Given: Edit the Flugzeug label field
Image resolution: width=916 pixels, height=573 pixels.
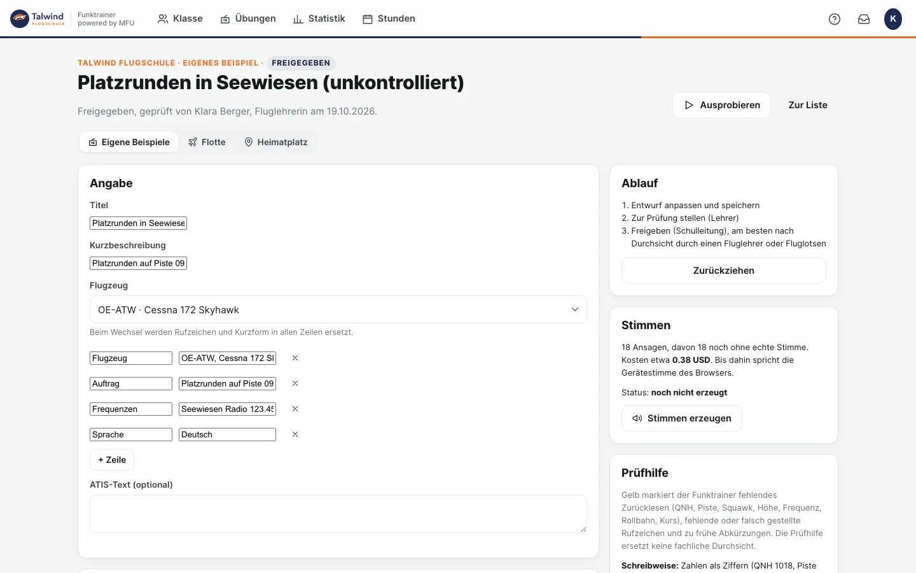Looking at the screenshot, I should (131, 358).
